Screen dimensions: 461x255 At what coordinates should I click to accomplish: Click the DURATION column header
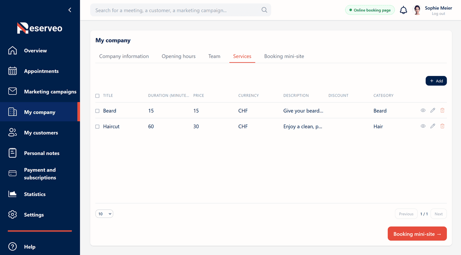(168, 95)
